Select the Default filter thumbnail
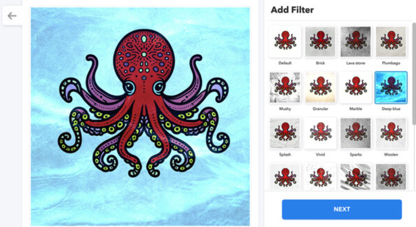The image size is (416, 227). (x=285, y=42)
